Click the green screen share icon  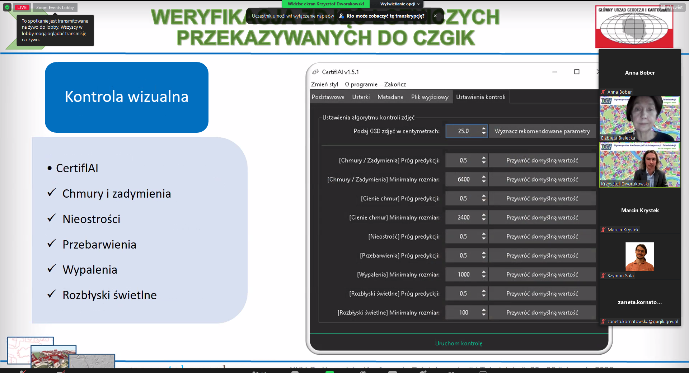(329, 371)
